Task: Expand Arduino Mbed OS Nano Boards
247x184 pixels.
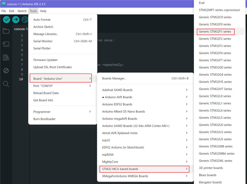Action: click(x=145, y=111)
